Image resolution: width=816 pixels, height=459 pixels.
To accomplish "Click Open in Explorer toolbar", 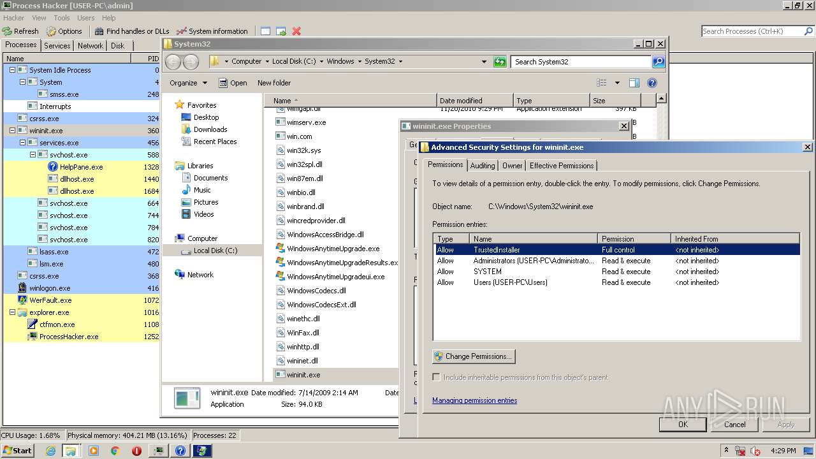I will 233,83.
